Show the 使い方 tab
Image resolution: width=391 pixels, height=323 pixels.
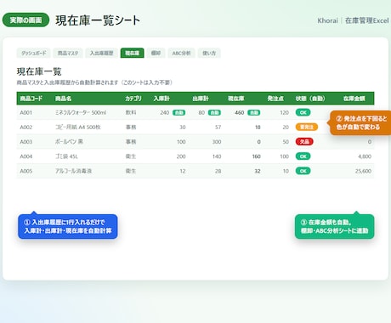pyautogui.click(x=209, y=53)
